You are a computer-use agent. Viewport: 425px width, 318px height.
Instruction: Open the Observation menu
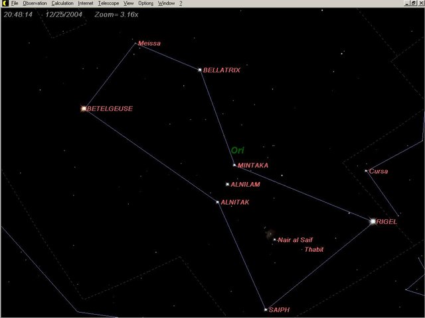coord(35,3)
